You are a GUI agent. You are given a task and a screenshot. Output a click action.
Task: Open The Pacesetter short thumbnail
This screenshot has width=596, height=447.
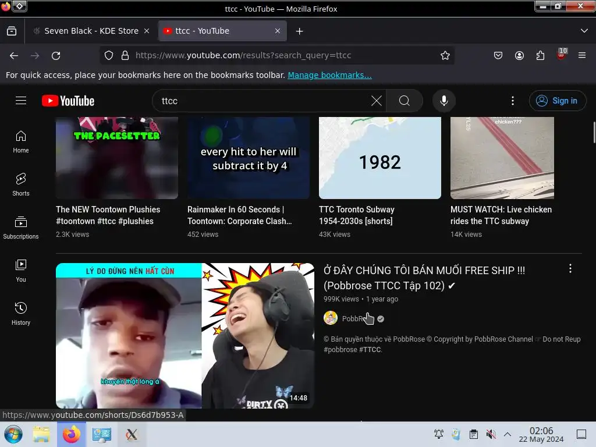116,158
